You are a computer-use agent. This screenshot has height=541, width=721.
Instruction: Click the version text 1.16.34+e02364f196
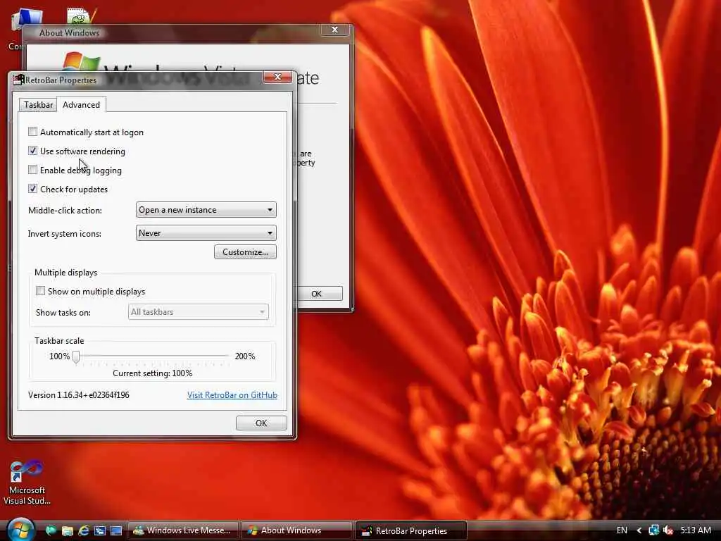tap(79, 395)
